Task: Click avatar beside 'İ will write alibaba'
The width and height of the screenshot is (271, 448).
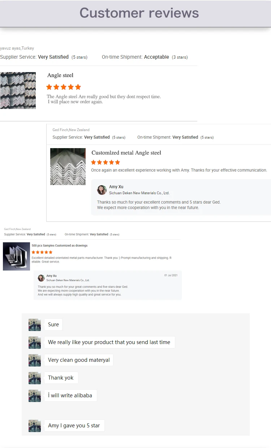Action: [35, 396]
